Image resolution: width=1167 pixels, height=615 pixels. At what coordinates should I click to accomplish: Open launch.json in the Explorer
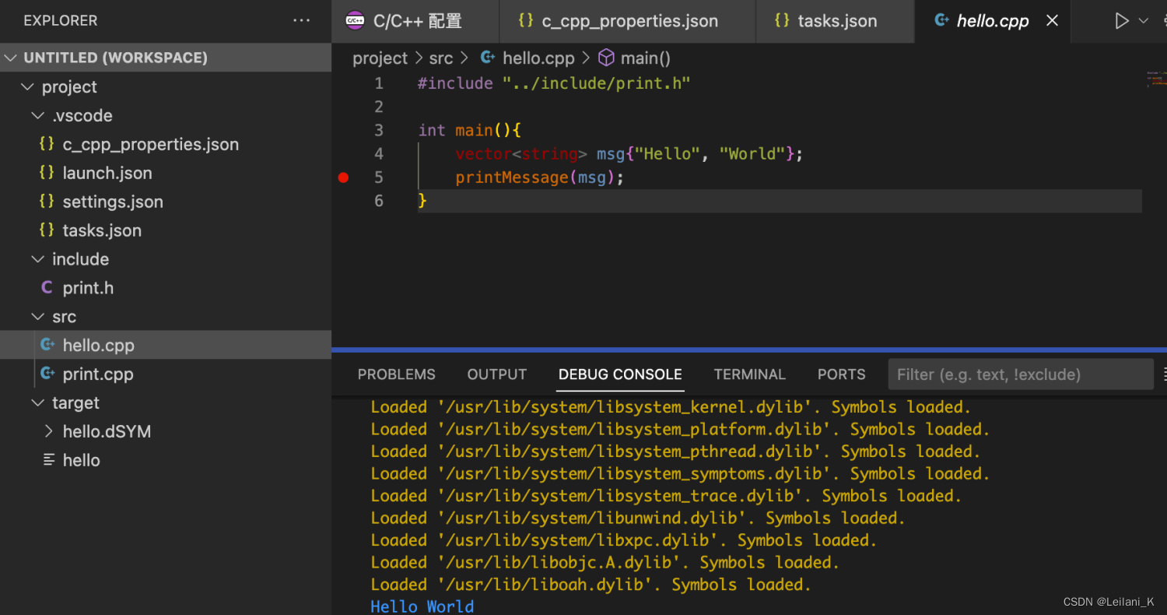tap(166, 173)
